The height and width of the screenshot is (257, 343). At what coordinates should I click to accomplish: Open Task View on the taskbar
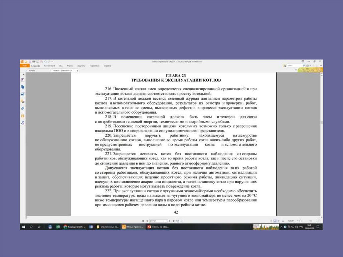(39, 227)
